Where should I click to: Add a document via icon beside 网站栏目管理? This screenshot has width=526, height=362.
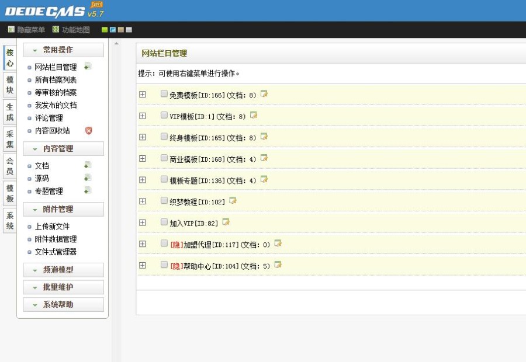[x=88, y=67]
